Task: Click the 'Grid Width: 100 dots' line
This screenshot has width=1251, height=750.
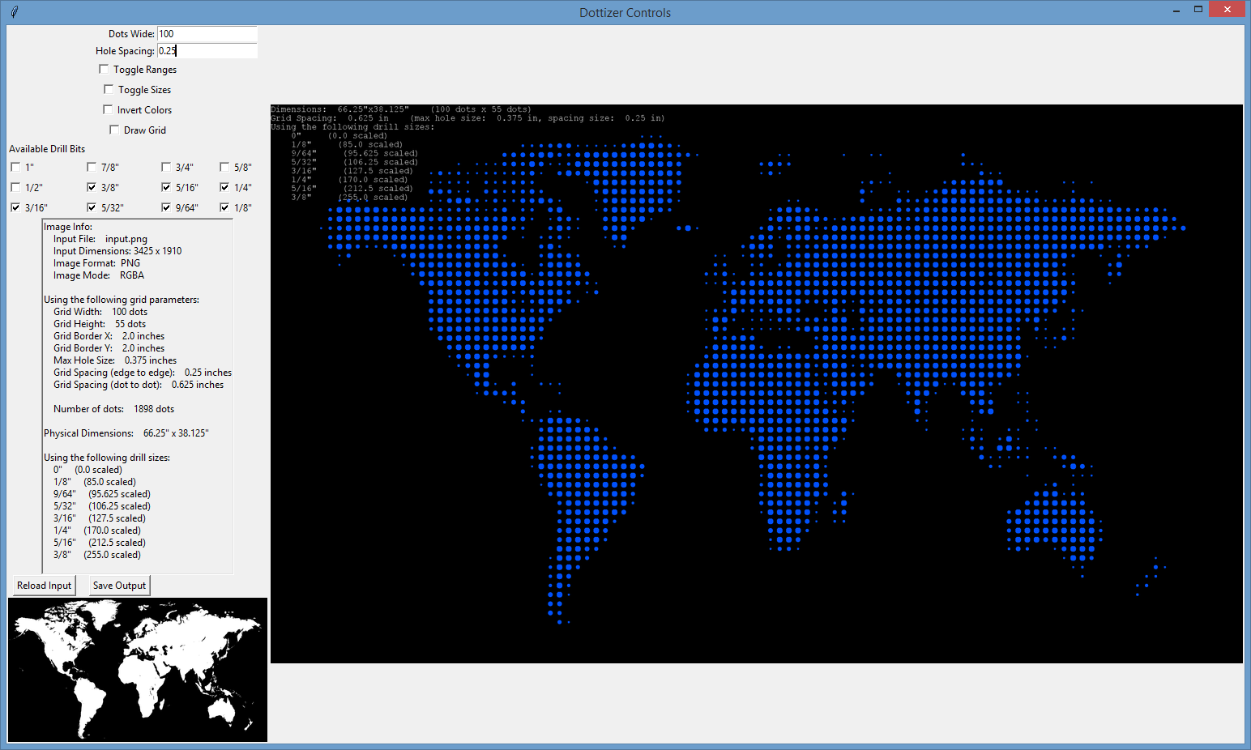Action: [100, 312]
